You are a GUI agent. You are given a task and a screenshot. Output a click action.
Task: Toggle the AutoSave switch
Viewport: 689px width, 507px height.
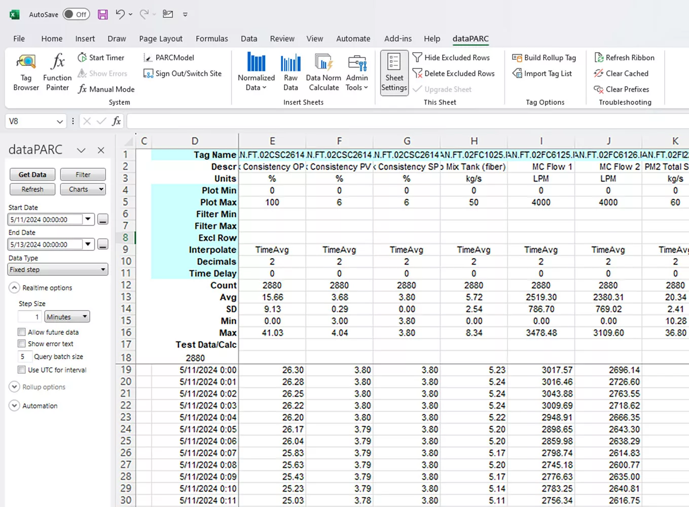click(x=76, y=14)
